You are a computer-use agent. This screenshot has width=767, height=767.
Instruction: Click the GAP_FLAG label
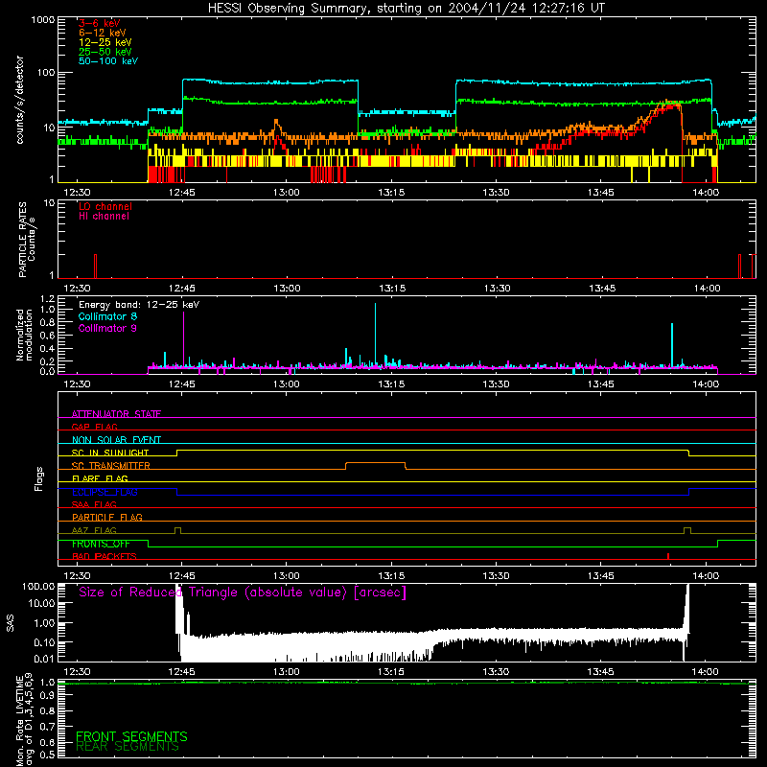point(94,427)
